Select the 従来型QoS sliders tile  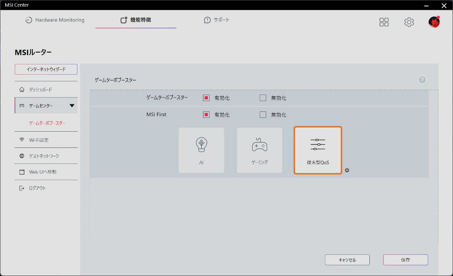click(x=318, y=150)
